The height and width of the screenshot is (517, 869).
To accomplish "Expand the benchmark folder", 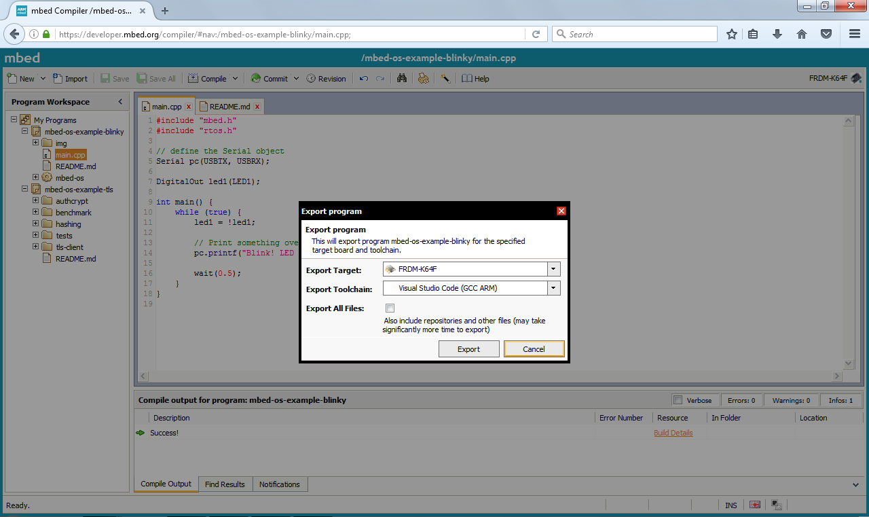I will point(35,212).
